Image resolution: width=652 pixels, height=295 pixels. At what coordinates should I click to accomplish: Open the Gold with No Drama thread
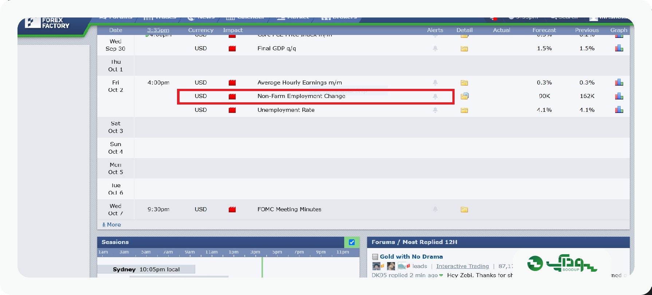411,257
